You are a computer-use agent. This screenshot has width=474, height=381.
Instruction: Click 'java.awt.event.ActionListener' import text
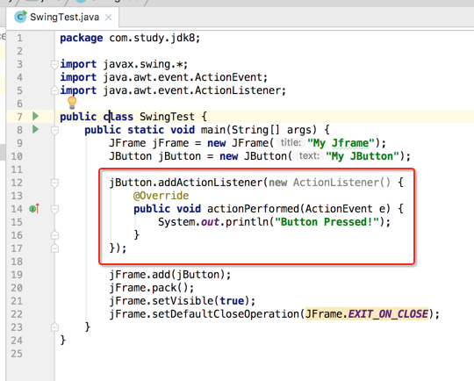point(192,90)
